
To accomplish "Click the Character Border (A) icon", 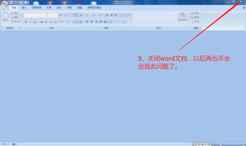I will [x=81, y=15].
